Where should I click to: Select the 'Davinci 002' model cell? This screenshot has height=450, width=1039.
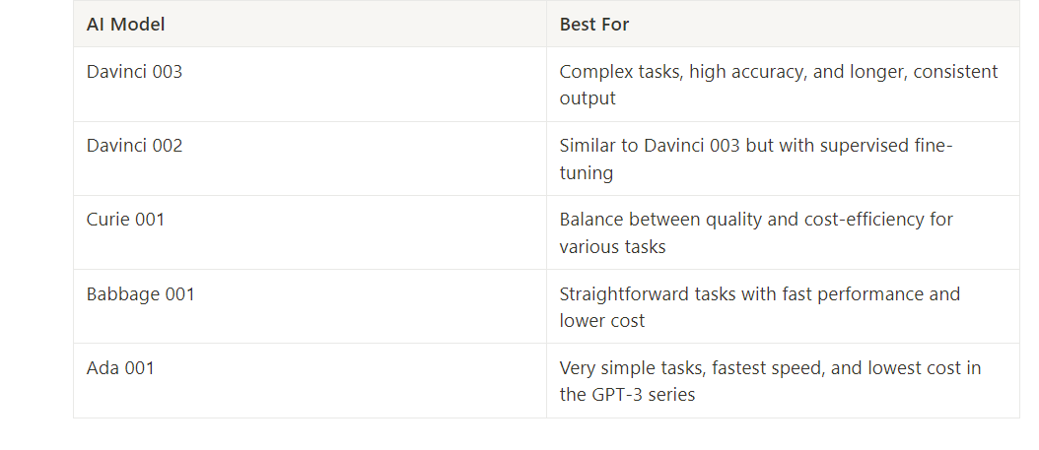point(134,146)
